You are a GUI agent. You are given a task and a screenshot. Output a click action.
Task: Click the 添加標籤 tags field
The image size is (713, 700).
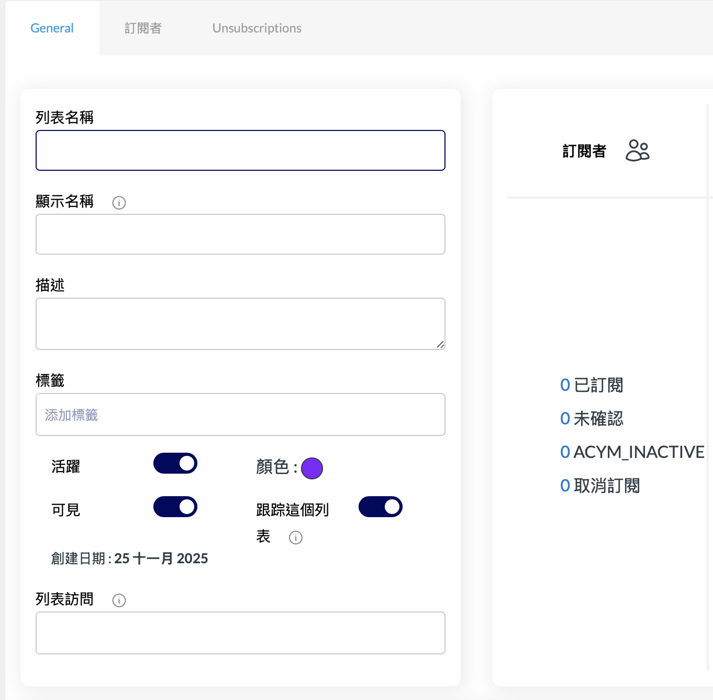pyautogui.click(x=240, y=414)
